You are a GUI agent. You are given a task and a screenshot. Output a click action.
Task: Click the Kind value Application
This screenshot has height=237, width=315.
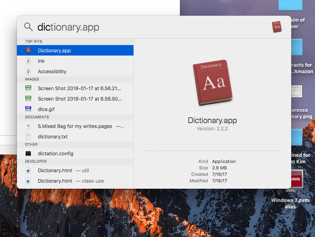(x=224, y=161)
